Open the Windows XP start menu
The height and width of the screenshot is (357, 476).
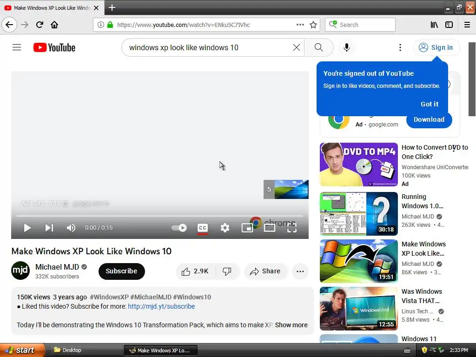click(22, 350)
